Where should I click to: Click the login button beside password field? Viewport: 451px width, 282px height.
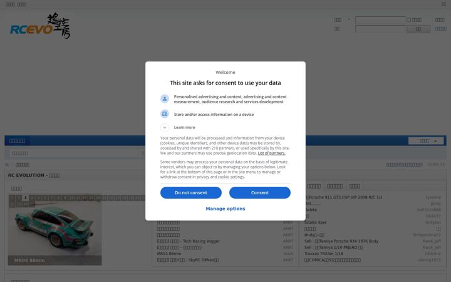pos(418,28)
